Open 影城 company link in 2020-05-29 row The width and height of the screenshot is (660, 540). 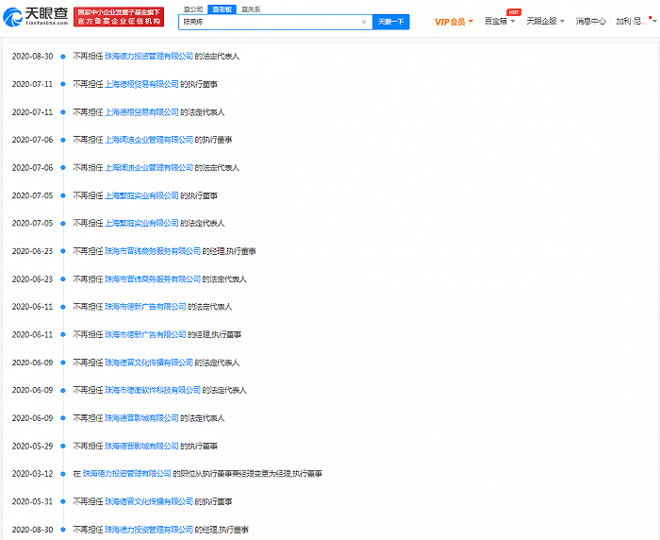pos(141,446)
